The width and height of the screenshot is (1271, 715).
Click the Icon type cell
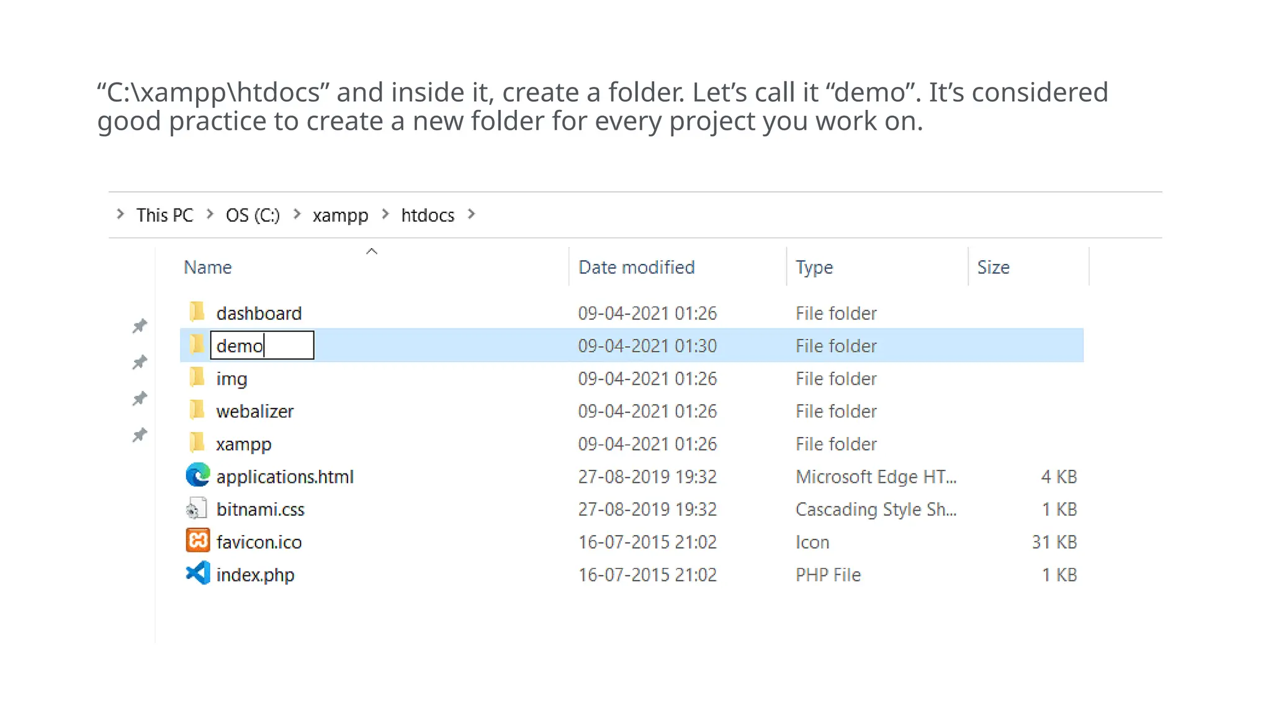point(812,542)
